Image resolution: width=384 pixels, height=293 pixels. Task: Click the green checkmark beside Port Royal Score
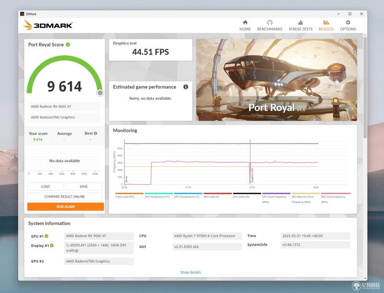click(68, 45)
